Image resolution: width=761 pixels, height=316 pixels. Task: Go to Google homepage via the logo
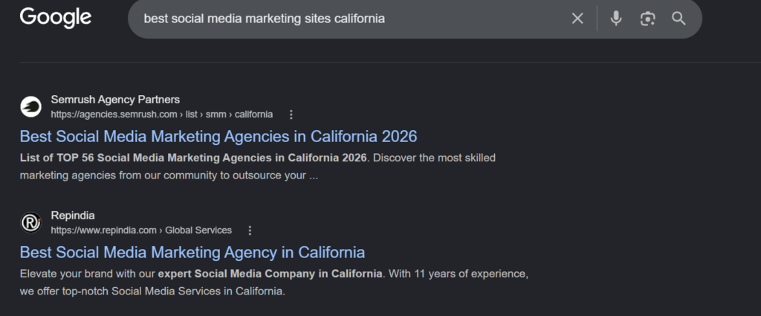[x=55, y=18]
